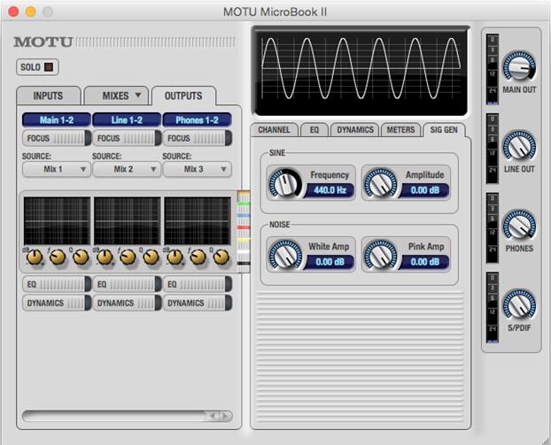Image resolution: width=551 pixels, height=445 pixels.
Task: Enable EQ for Main 1-2
Action: [57, 284]
